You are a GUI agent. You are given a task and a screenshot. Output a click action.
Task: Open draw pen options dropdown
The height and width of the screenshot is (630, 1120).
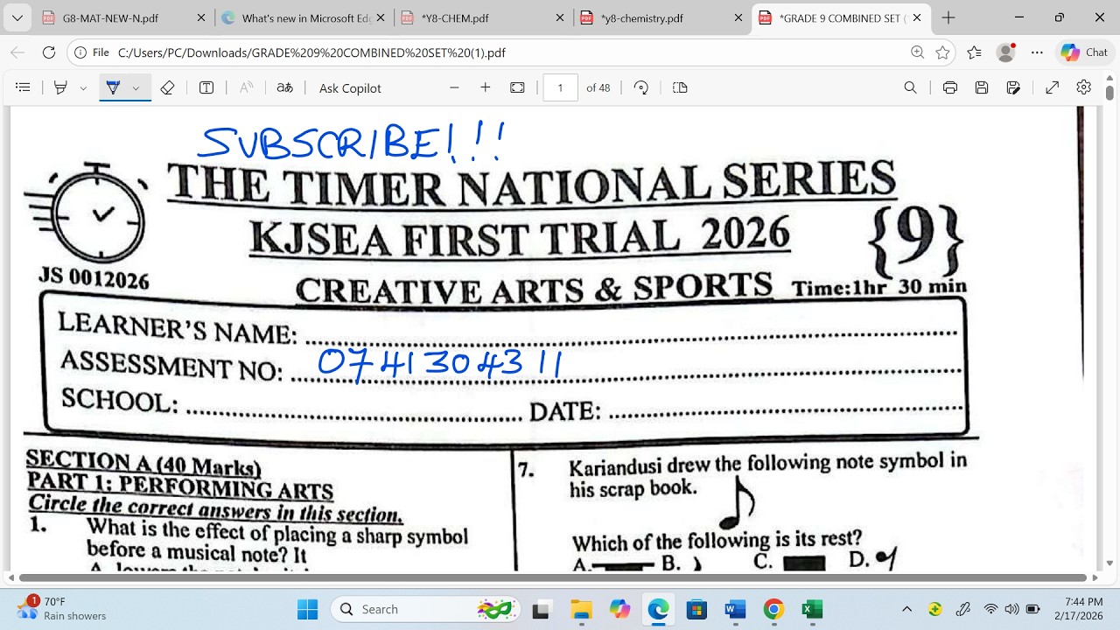(136, 87)
